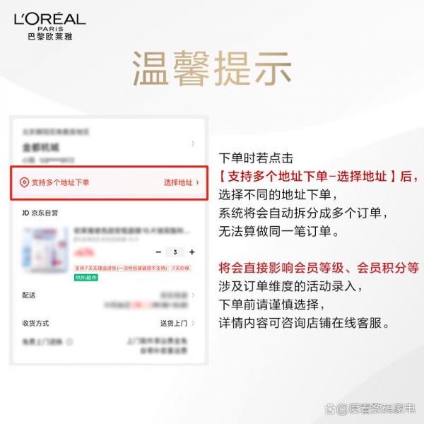Expand the address chevron at top
424x424 pixels.
click(193, 143)
